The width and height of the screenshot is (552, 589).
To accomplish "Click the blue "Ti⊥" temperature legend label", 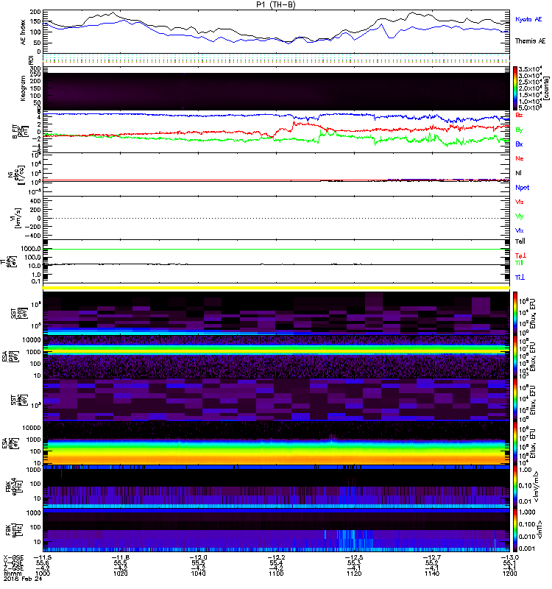I will [520, 278].
